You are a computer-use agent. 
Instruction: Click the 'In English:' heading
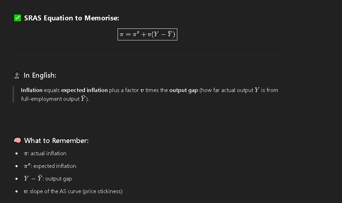(40, 75)
